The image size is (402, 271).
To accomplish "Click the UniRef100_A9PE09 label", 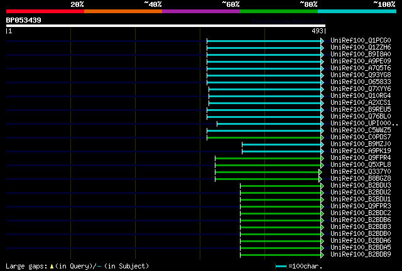I will click(x=361, y=61).
